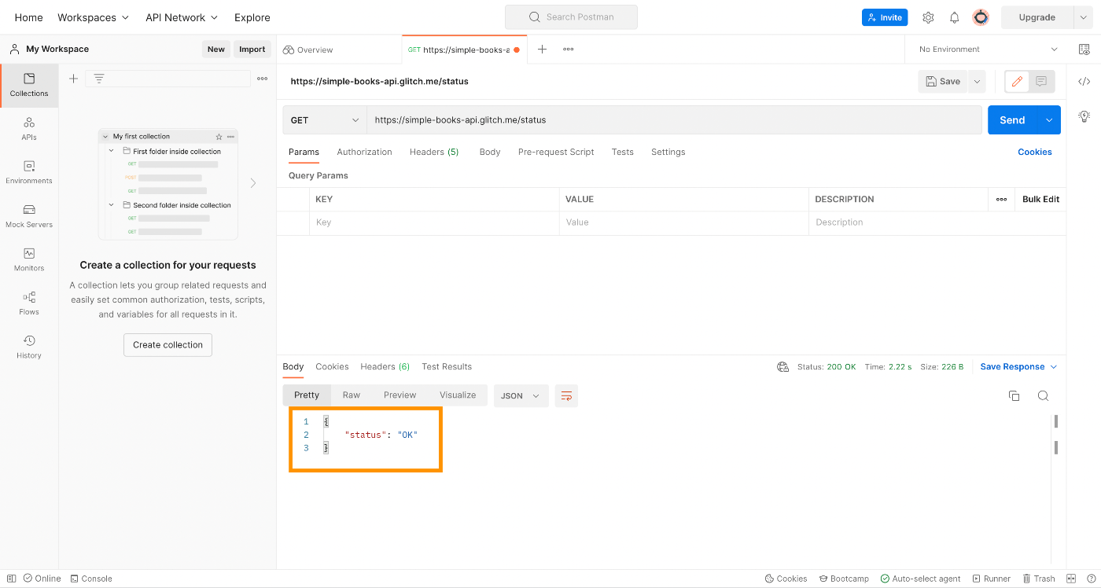
Task: Click the Create collection button
Action: pos(168,345)
